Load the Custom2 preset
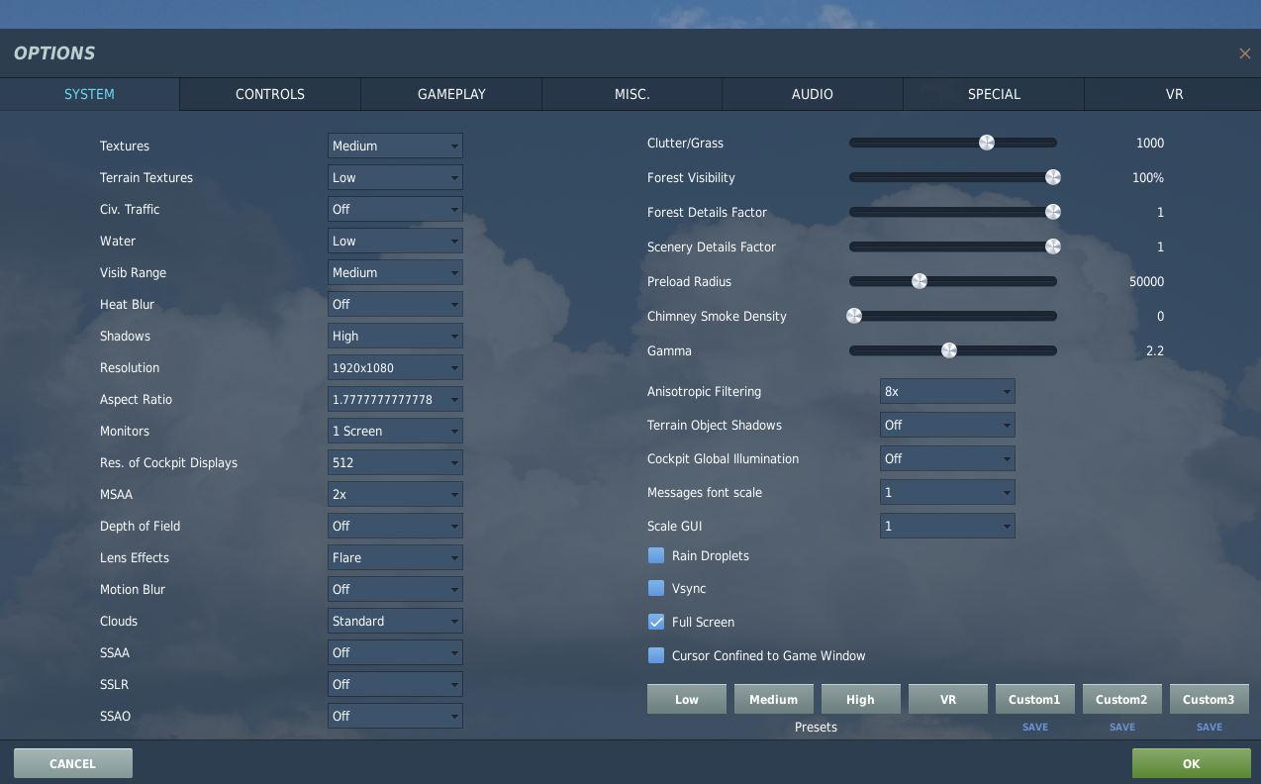 point(1122,699)
